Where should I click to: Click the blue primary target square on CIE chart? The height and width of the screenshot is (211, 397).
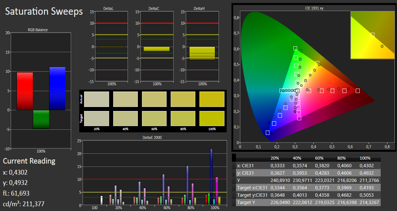(267, 132)
